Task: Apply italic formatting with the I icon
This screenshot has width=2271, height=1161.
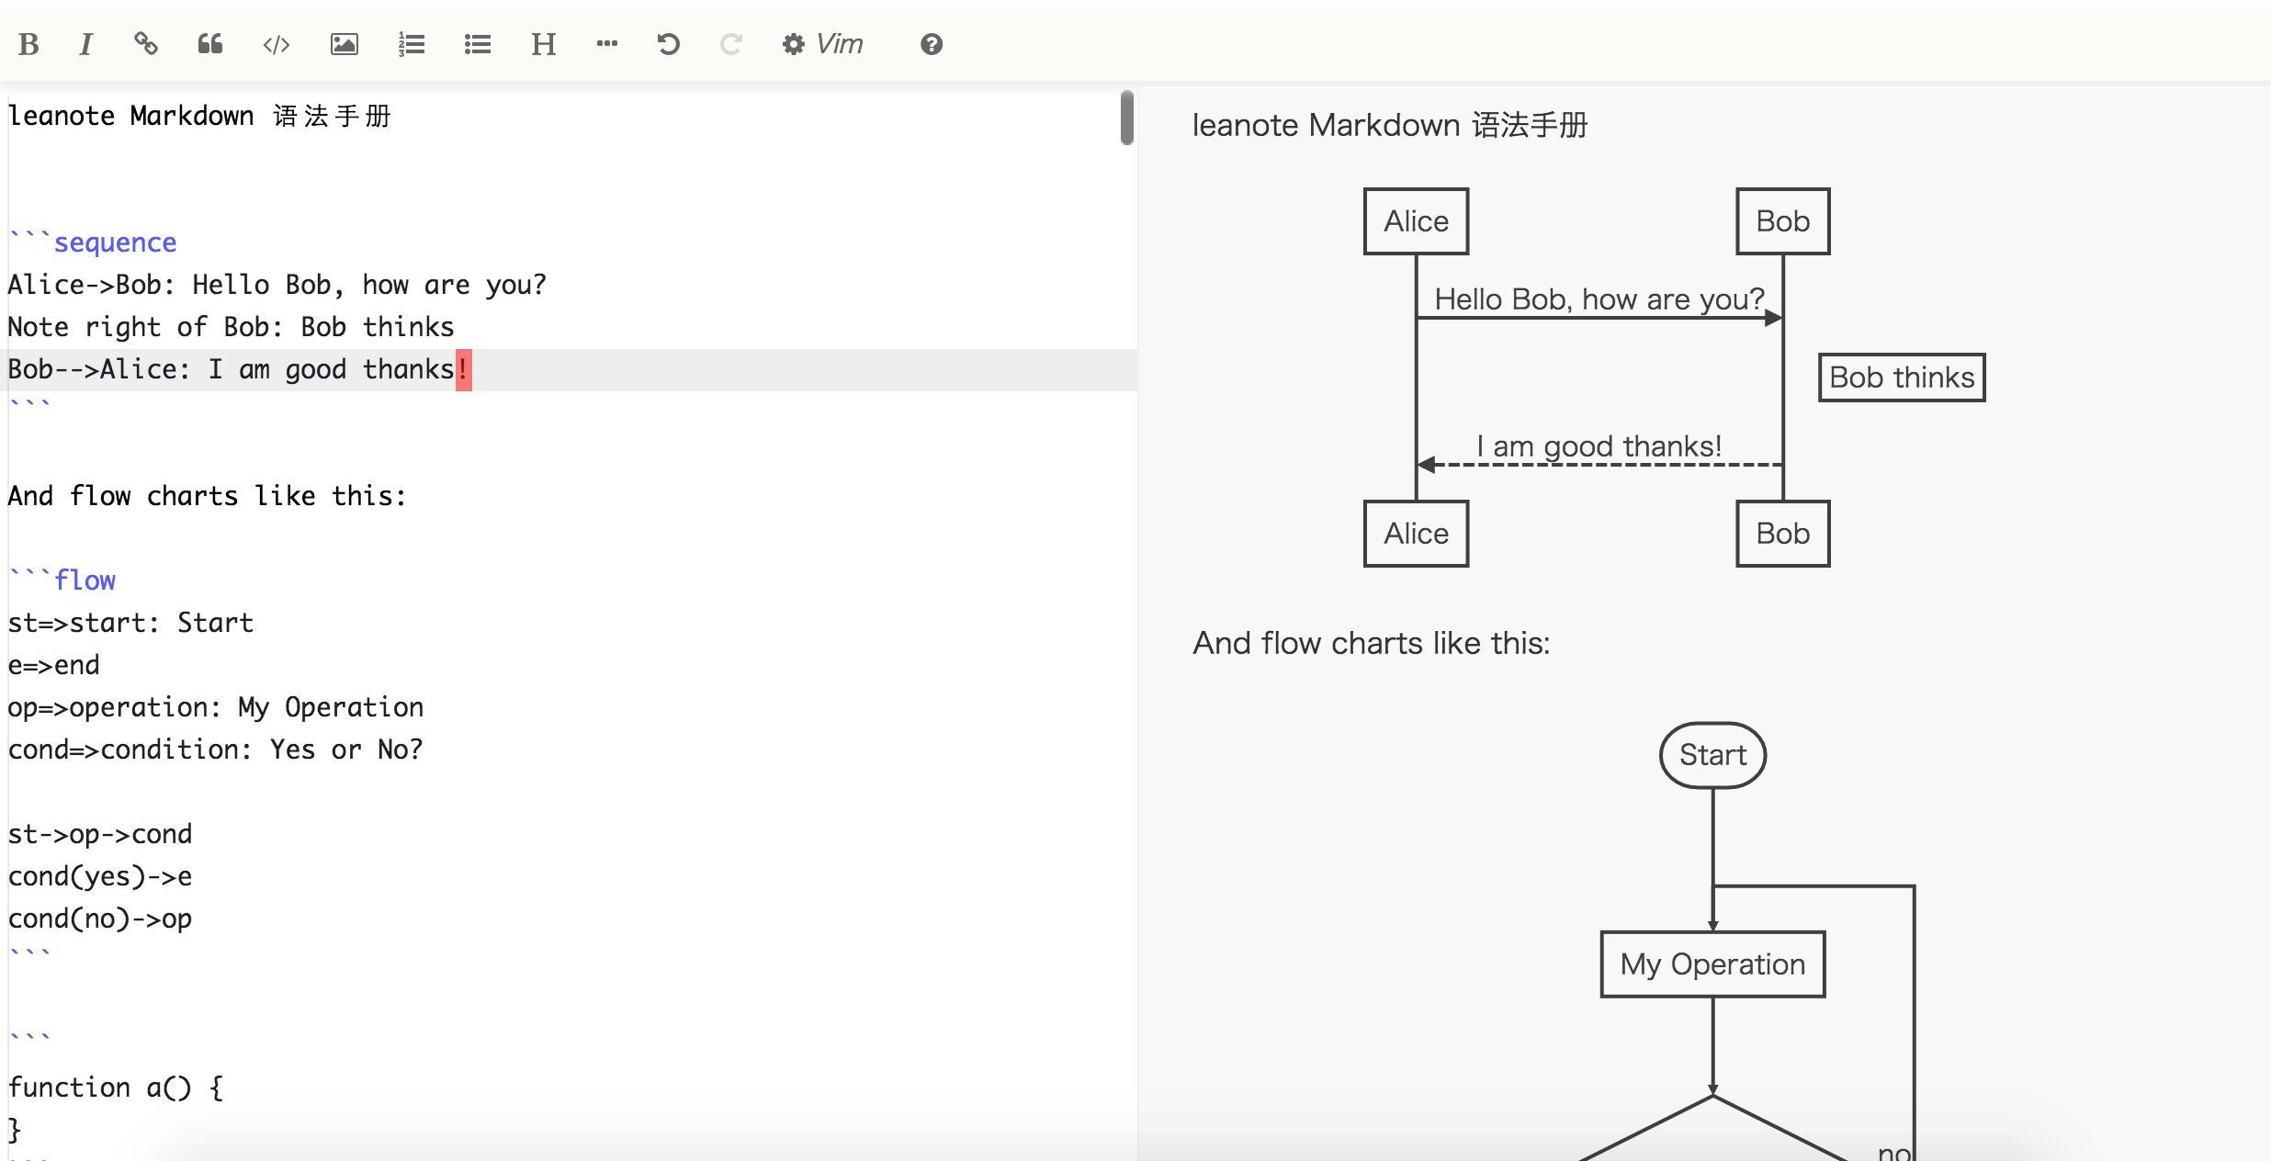Action: (x=85, y=44)
